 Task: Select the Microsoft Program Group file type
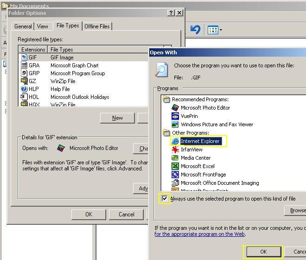pos(78,73)
